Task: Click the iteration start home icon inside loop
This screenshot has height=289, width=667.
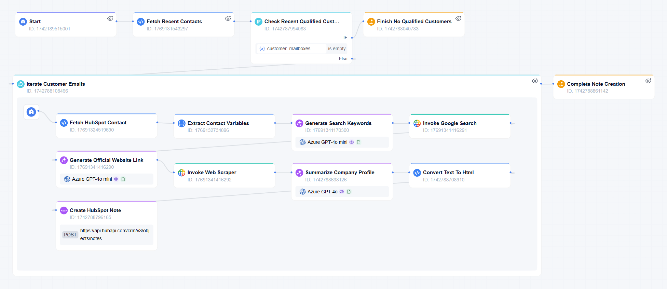Action: point(31,112)
